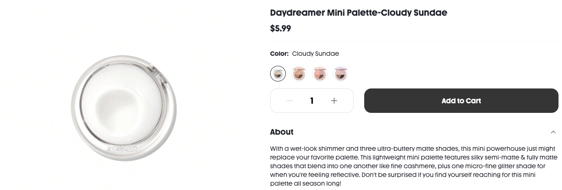
Task: Click the compact's hinge clasp in image
Action: tap(157, 74)
